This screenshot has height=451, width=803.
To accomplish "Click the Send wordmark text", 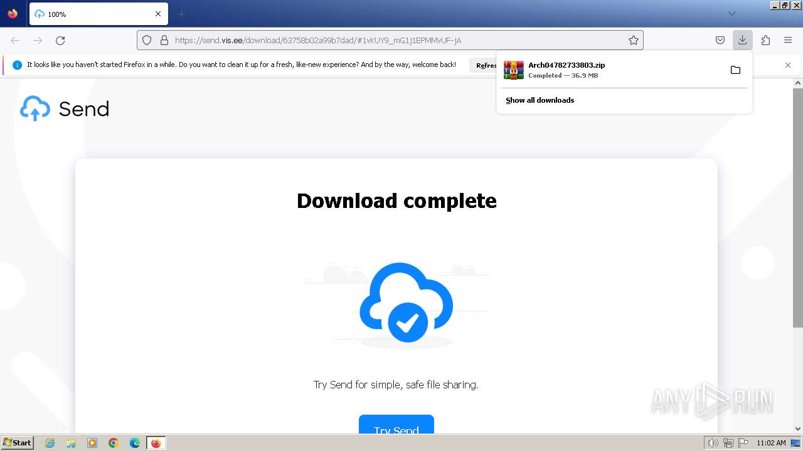I will (84, 109).
